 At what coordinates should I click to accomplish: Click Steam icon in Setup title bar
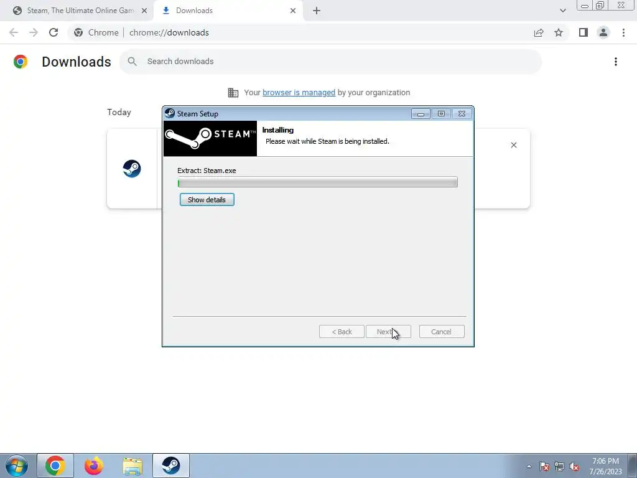pyautogui.click(x=170, y=113)
